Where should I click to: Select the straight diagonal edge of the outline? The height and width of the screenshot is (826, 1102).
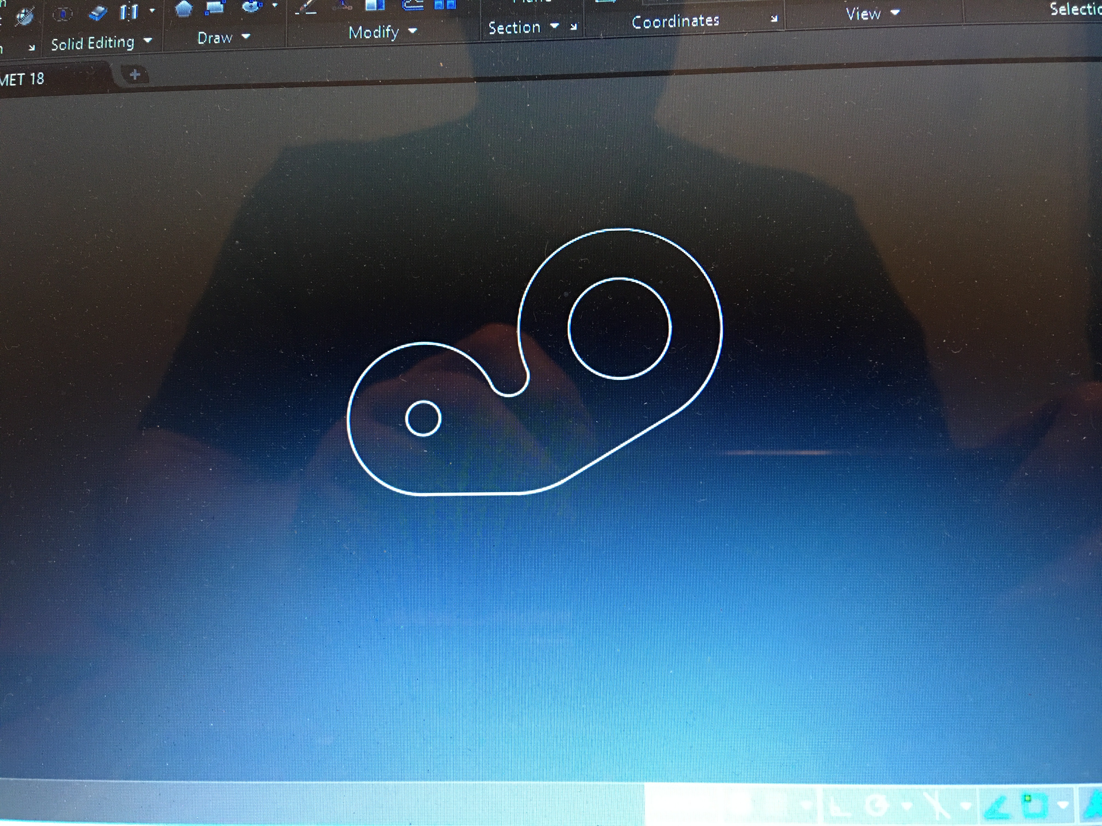621,447
